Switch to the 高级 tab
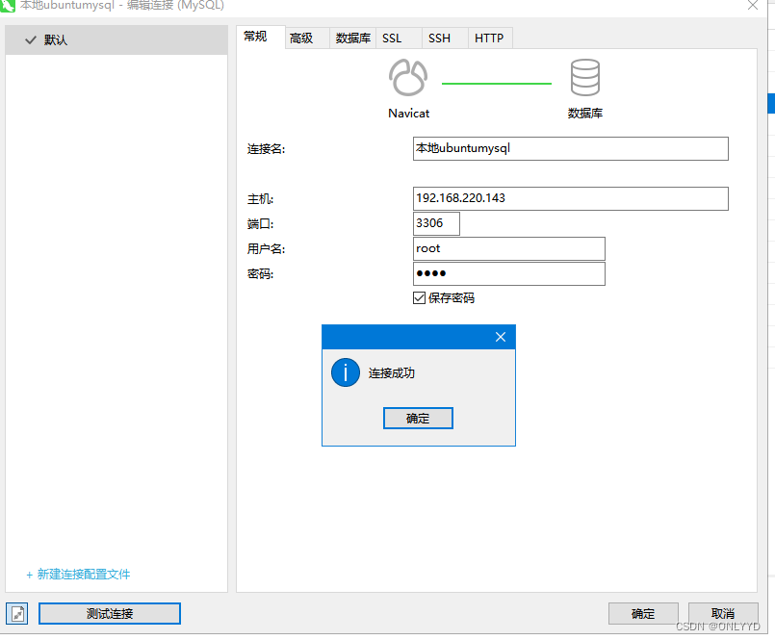The width and height of the screenshot is (775, 640). pos(301,38)
